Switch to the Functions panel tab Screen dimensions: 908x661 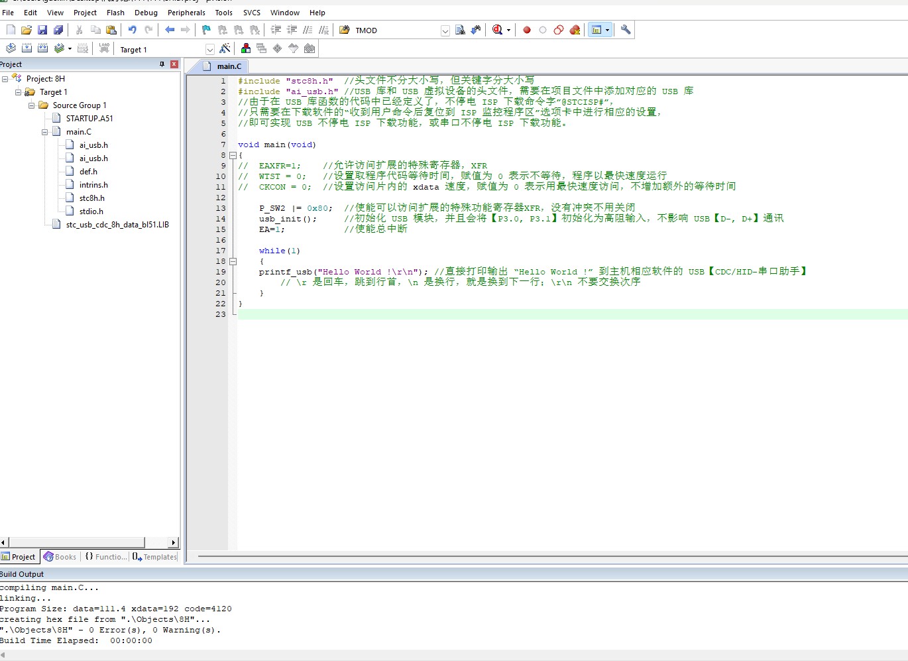pos(106,557)
